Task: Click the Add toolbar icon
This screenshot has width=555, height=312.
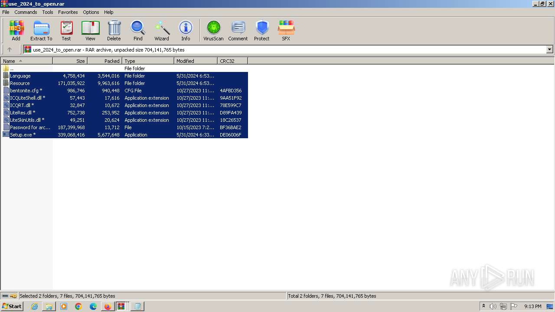Action: coord(16,30)
